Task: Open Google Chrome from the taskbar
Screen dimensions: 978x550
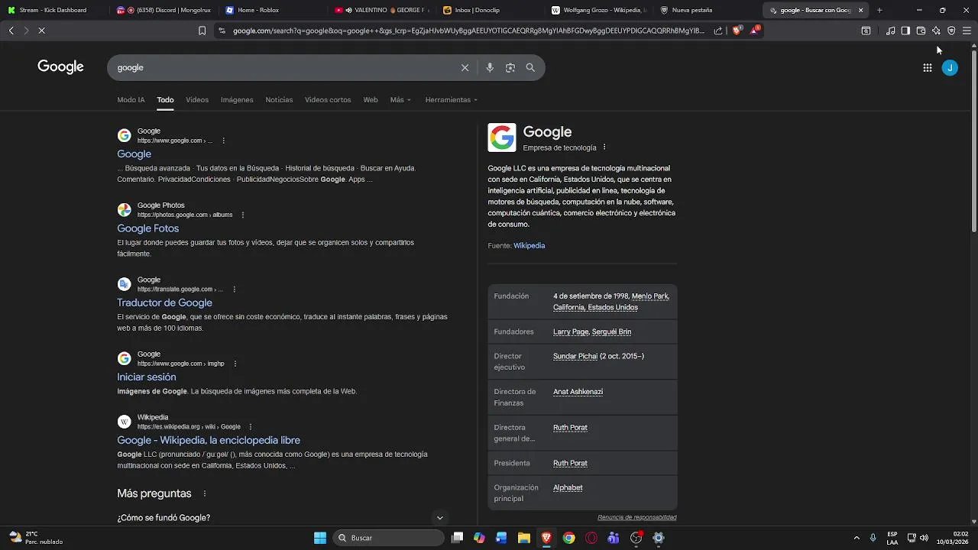Action: [x=568, y=538]
